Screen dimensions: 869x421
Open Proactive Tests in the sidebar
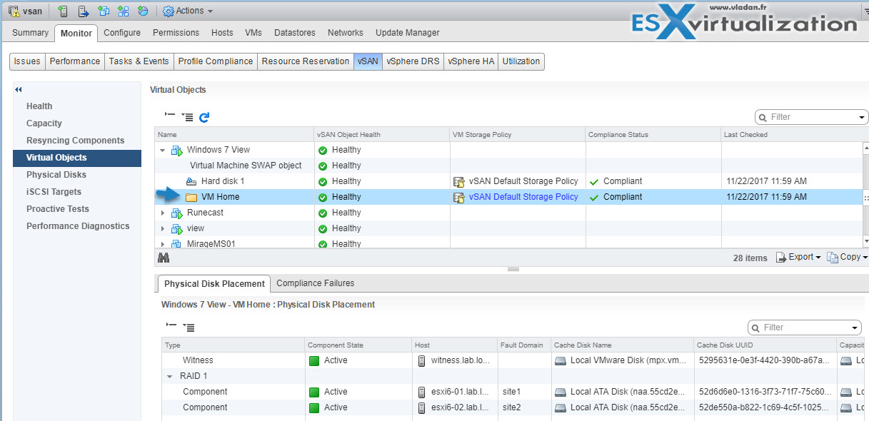pos(58,209)
